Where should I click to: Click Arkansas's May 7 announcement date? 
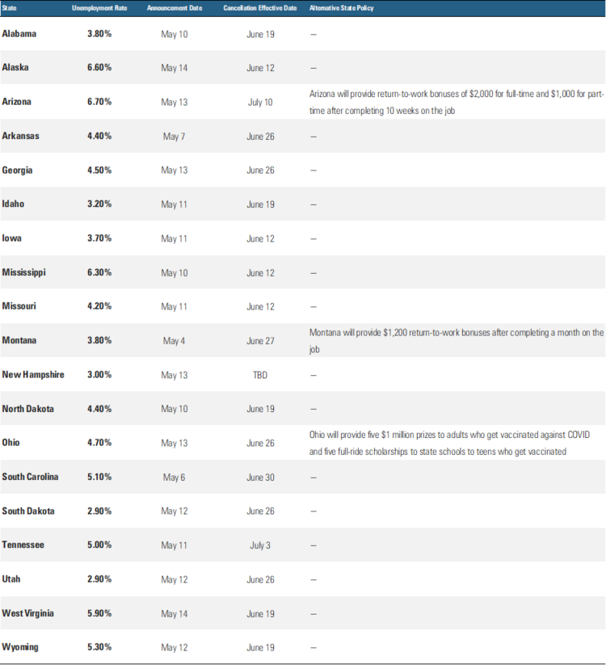point(174,136)
